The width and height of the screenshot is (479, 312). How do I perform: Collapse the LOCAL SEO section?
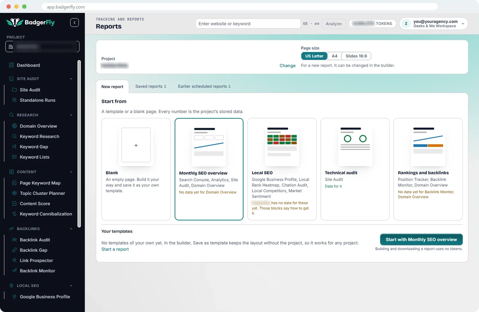(x=71, y=286)
